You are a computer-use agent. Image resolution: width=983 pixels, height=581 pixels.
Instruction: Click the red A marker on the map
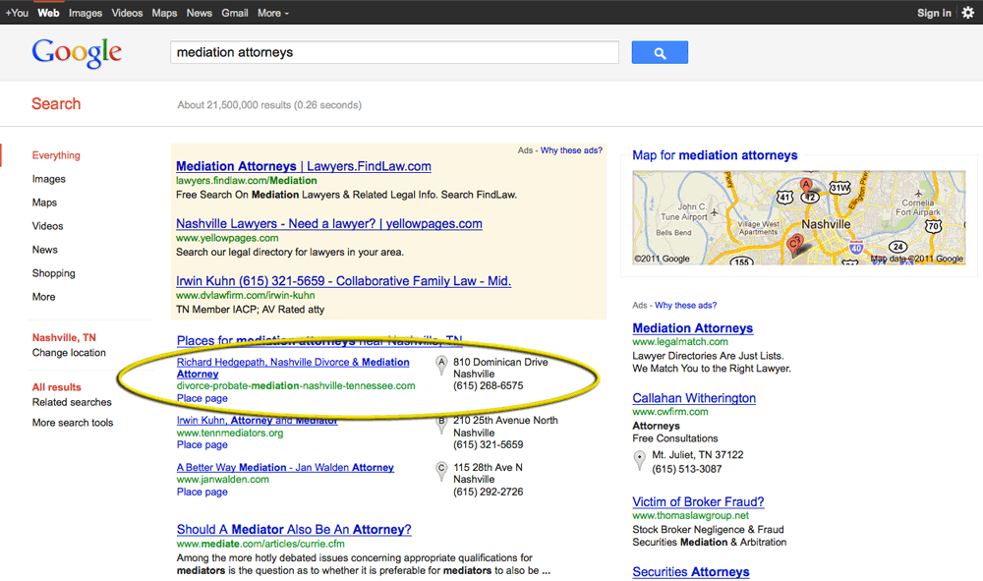pos(806,184)
